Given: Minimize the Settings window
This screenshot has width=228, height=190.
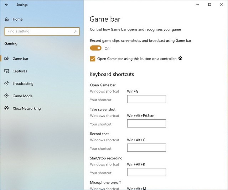Looking at the screenshot, I should click(x=198, y=5).
